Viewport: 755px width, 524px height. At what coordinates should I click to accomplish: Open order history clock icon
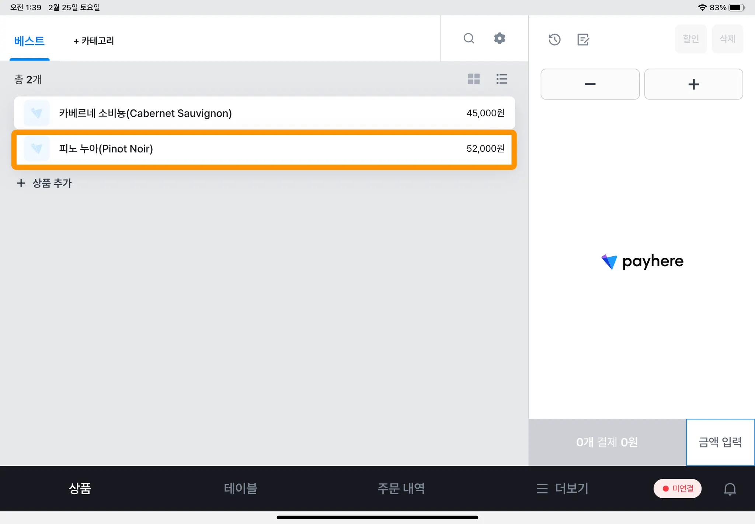(x=554, y=39)
